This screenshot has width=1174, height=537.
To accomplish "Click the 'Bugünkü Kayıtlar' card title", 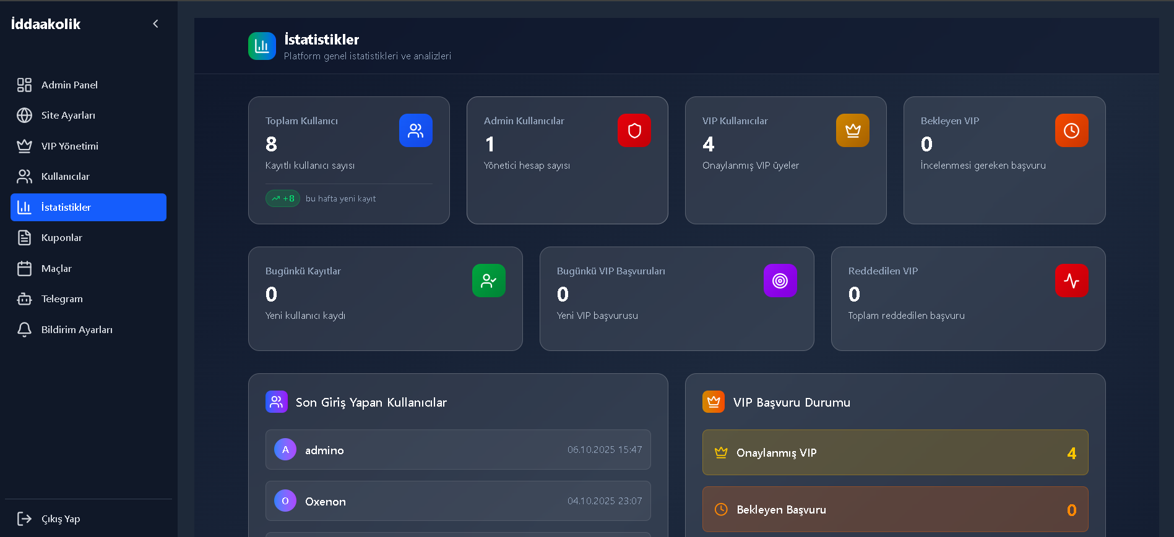I will click(303, 271).
